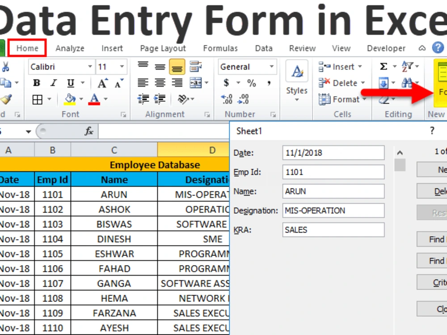The width and height of the screenshot is (447, 335).
Task: Click the fx Insert Function button
Action: [89, 131]
